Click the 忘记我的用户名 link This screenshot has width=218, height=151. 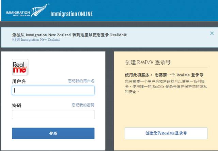(x=81, y=81)
